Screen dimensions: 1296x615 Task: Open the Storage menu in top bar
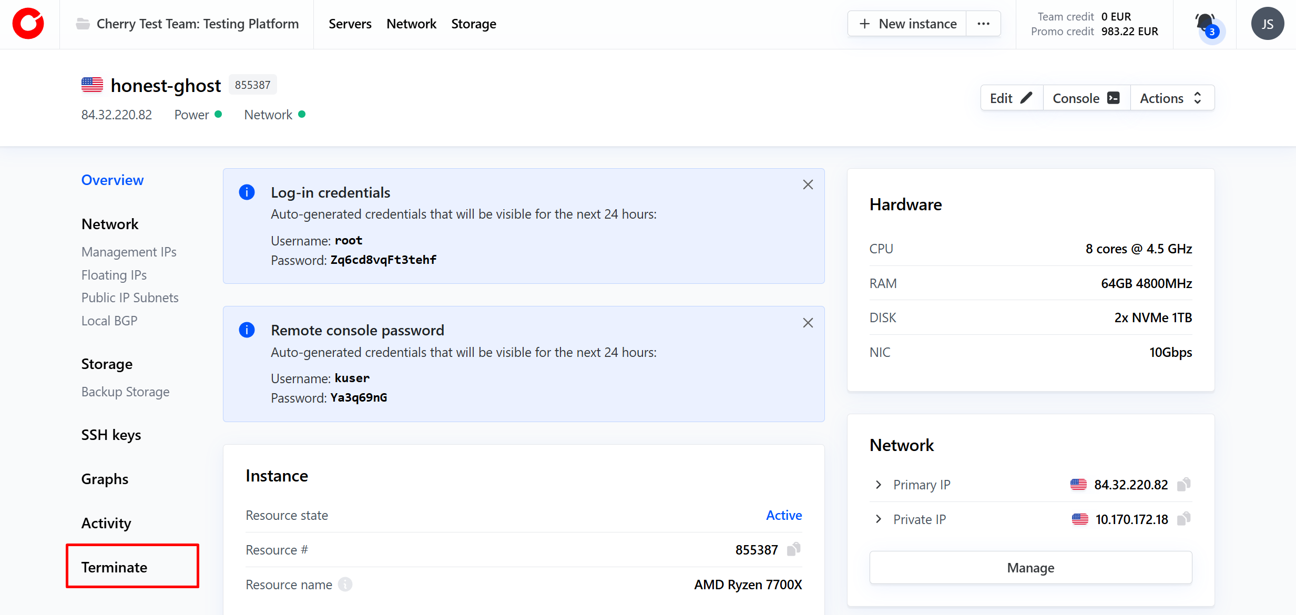[x=473, y=24]
